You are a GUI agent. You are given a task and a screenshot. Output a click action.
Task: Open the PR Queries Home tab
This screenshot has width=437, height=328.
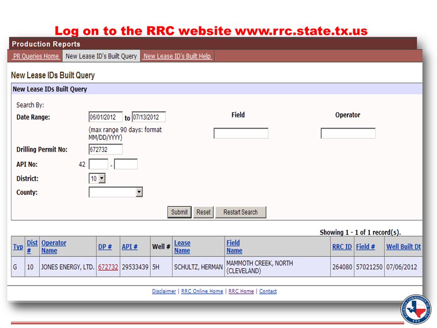pyautogui.click(x=36, y=56)
